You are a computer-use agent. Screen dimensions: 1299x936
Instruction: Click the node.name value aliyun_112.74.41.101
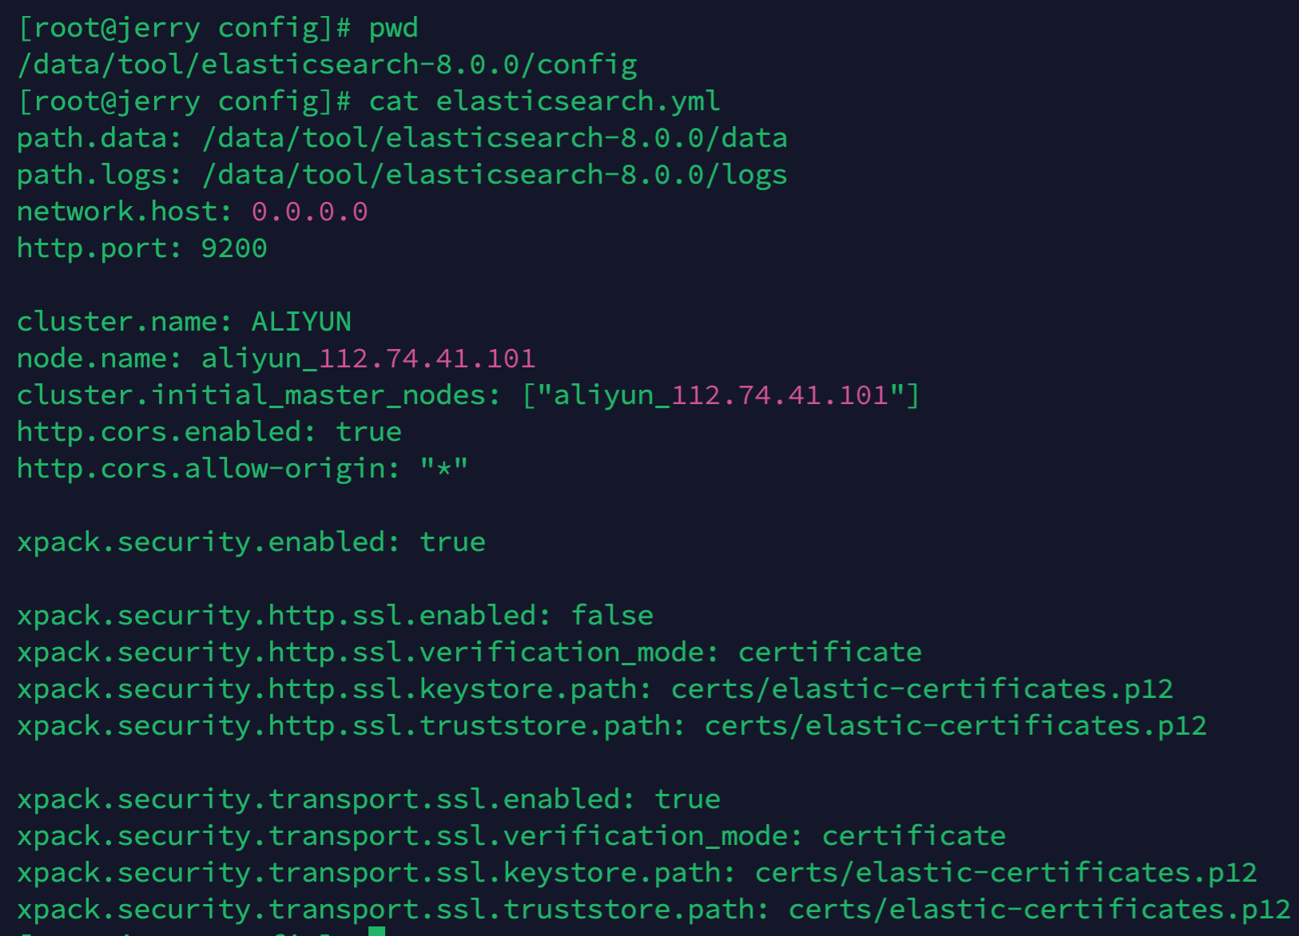click(x=368, y=359)
